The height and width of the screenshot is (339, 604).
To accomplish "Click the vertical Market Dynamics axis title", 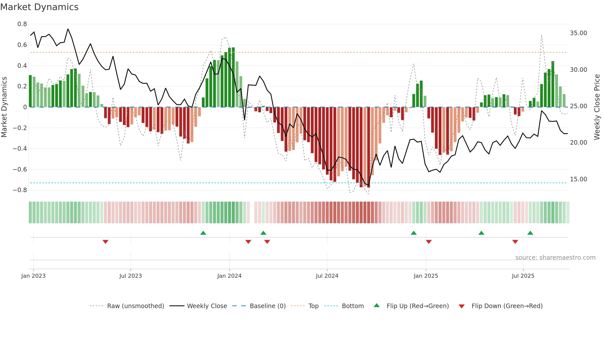I will click(x=4, y=107).
